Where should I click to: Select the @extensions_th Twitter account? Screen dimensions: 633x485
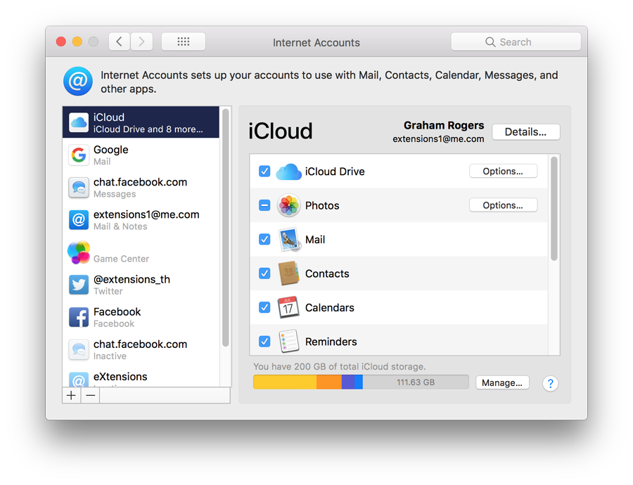point(141,285)
